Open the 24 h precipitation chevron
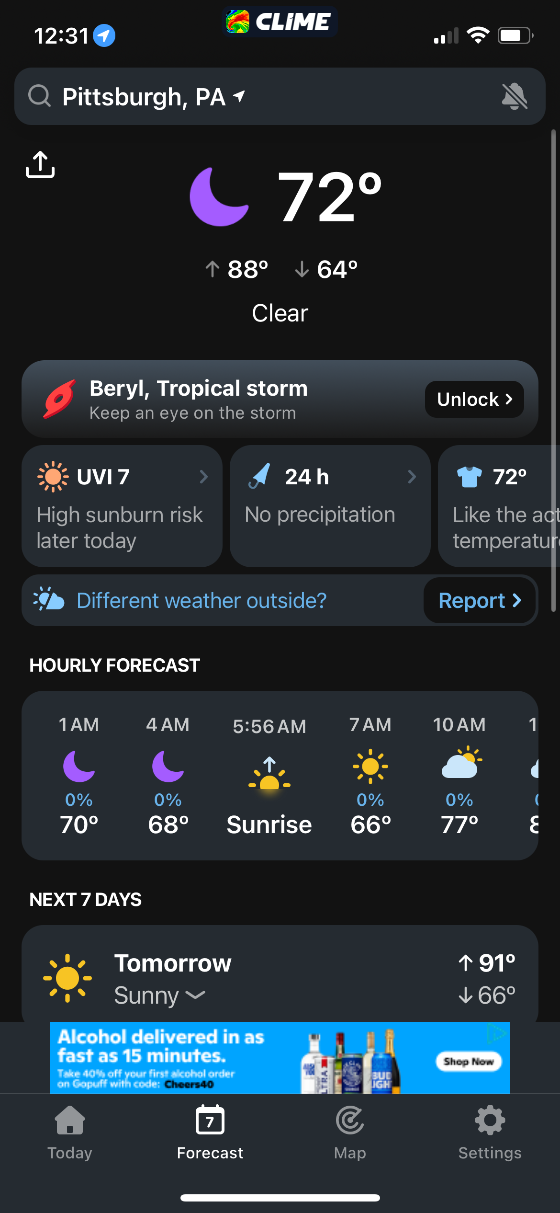Image resolution: width=560 pixels, height=1213 pixels. [x=412, y=477]
